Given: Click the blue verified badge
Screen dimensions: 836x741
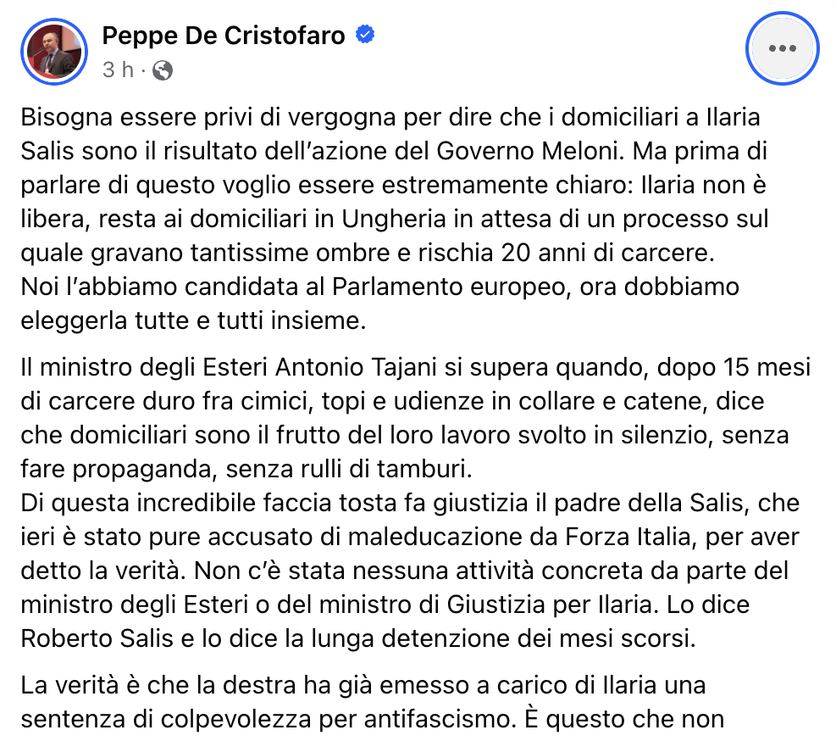Looking at the screenshot, I should coord(366,35).
